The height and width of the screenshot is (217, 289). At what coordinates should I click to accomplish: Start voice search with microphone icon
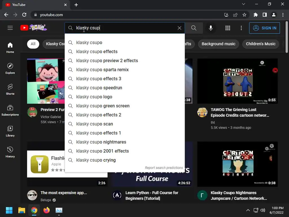(x=211, y=28)
